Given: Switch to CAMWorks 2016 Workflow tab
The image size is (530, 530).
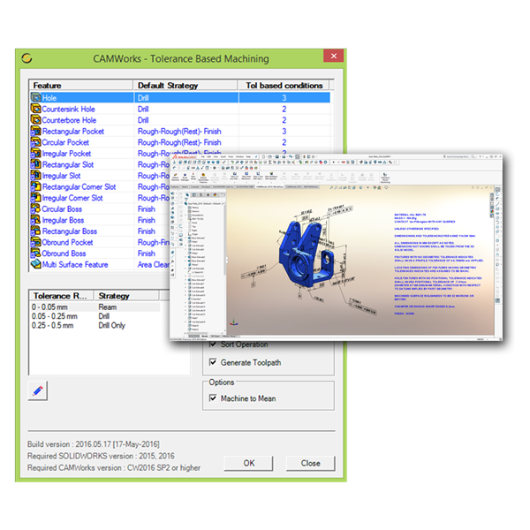Looking at the screenshot, I should (x=269, y=187).
